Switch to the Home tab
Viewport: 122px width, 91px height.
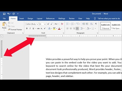[13, 18]
